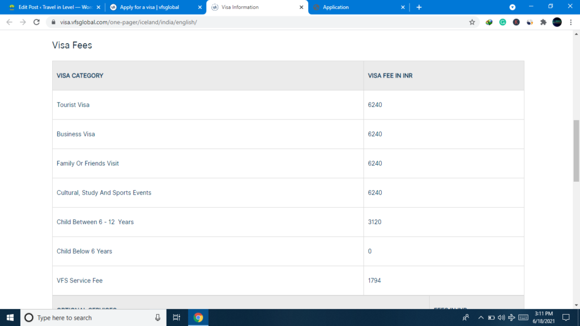Open the volume speaker icon
Viewport: 580px width, 326px height.
click(x=501, y=318)
